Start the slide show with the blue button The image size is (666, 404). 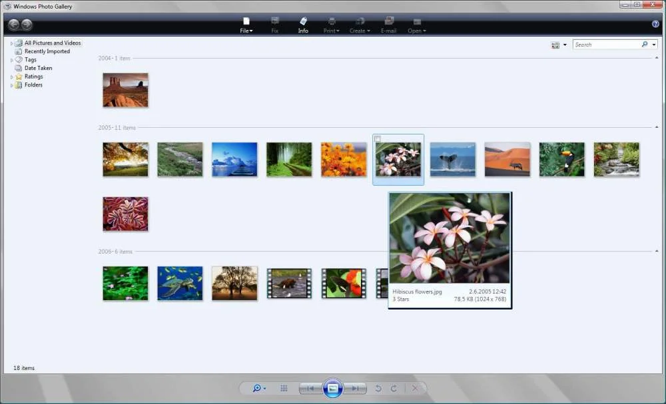click(332, 388)
